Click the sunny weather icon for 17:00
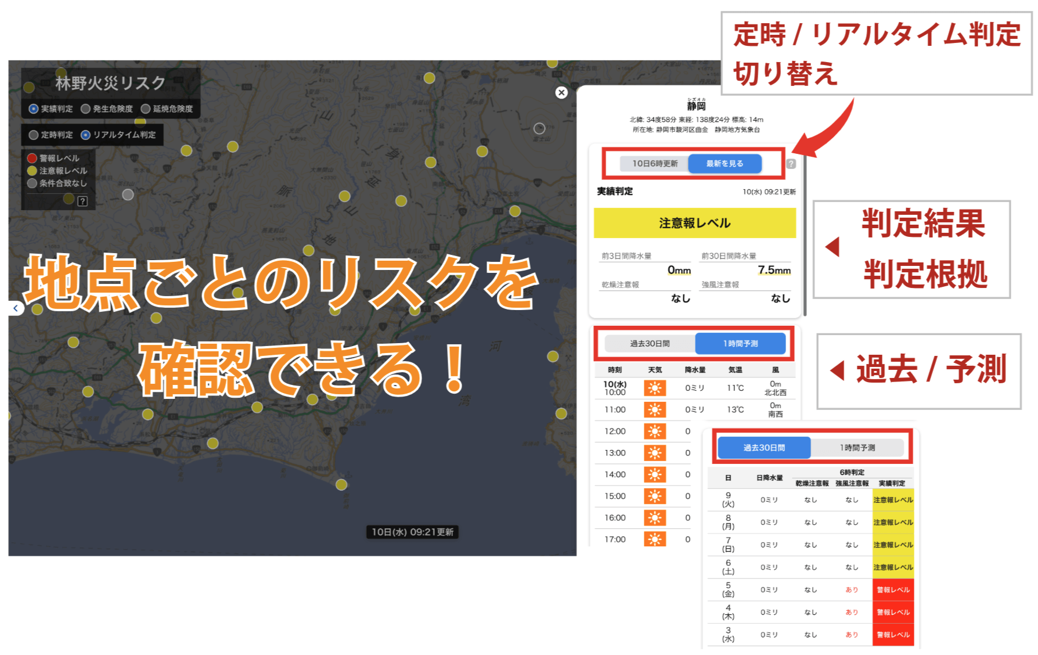The height and width of the screenshot is (655, 1038). (x=654, y=539)
